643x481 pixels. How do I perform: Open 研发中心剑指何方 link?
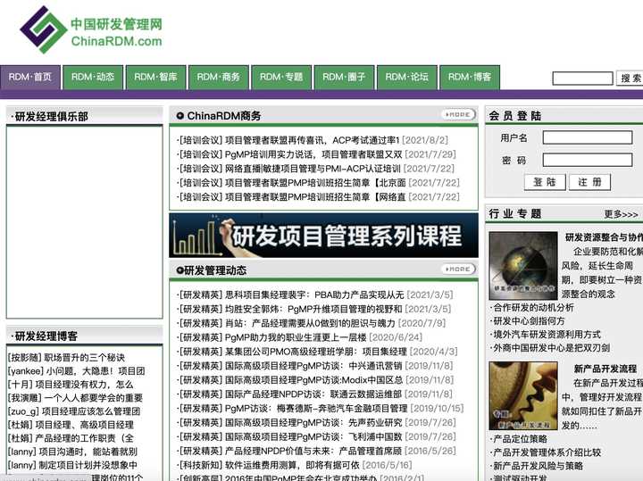528,320
